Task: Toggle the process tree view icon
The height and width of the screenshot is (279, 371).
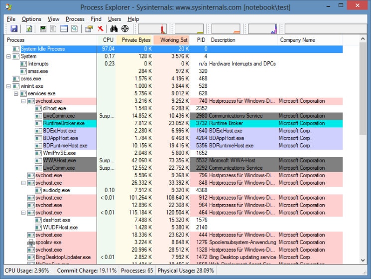Action: 53,28
